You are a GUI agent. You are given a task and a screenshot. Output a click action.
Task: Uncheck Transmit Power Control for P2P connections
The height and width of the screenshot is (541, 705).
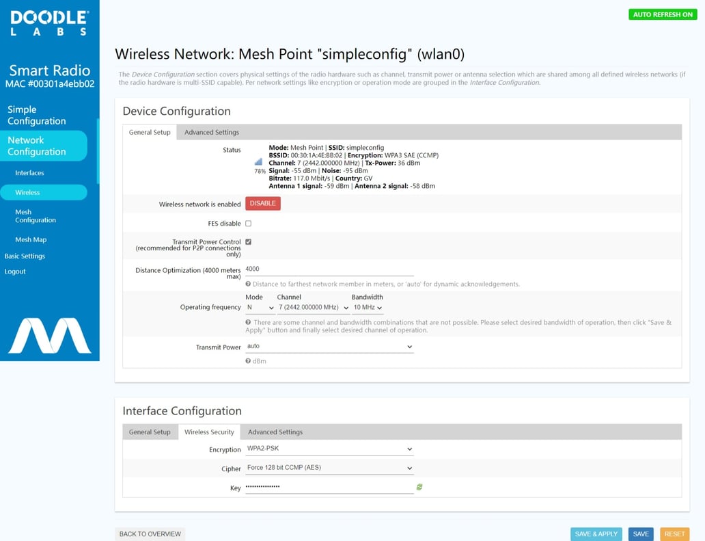(249, 241)
